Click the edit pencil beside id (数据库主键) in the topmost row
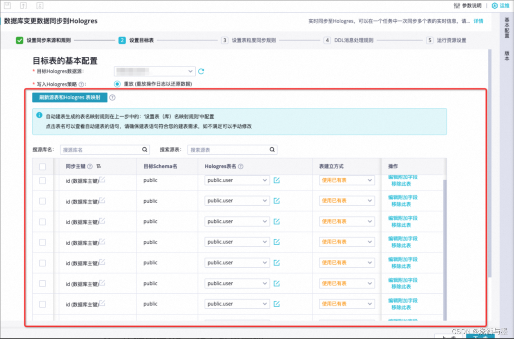 (102, 179)
